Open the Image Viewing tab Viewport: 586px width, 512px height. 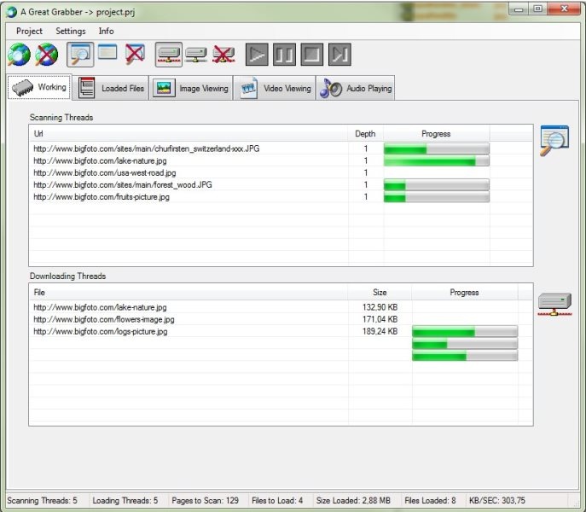click(191, 88)
